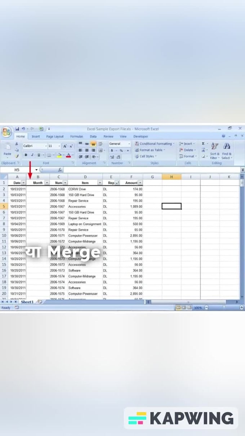Open the Date column filter dropdown
This screenshot has height=436, width=245.
click(x=23, y=183)
